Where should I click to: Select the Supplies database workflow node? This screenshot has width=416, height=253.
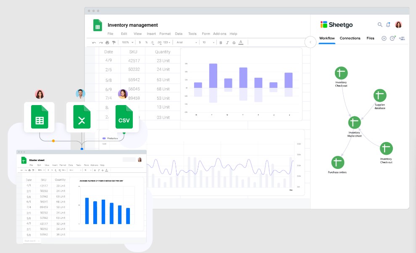click(x=380, y=95)
